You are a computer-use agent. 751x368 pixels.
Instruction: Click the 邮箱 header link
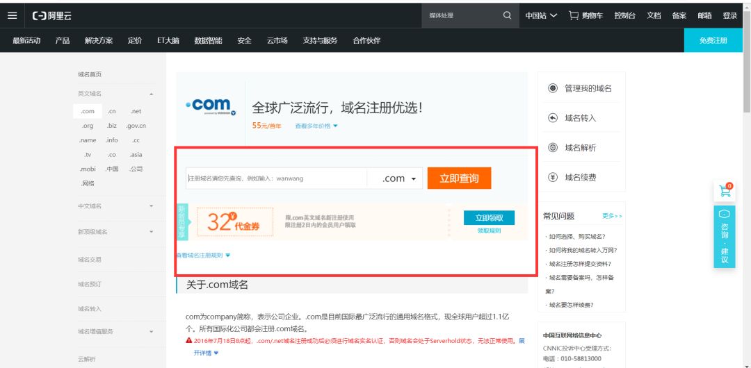(x=704, y=15)
